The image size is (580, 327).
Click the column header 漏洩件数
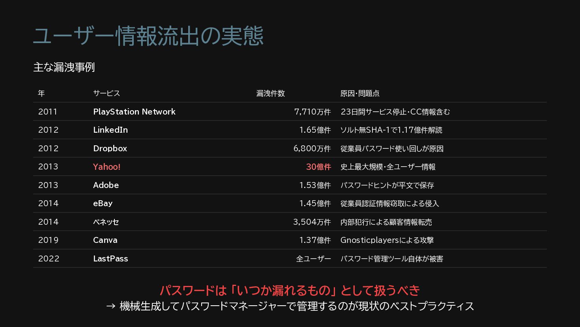[x=271, y=93]
